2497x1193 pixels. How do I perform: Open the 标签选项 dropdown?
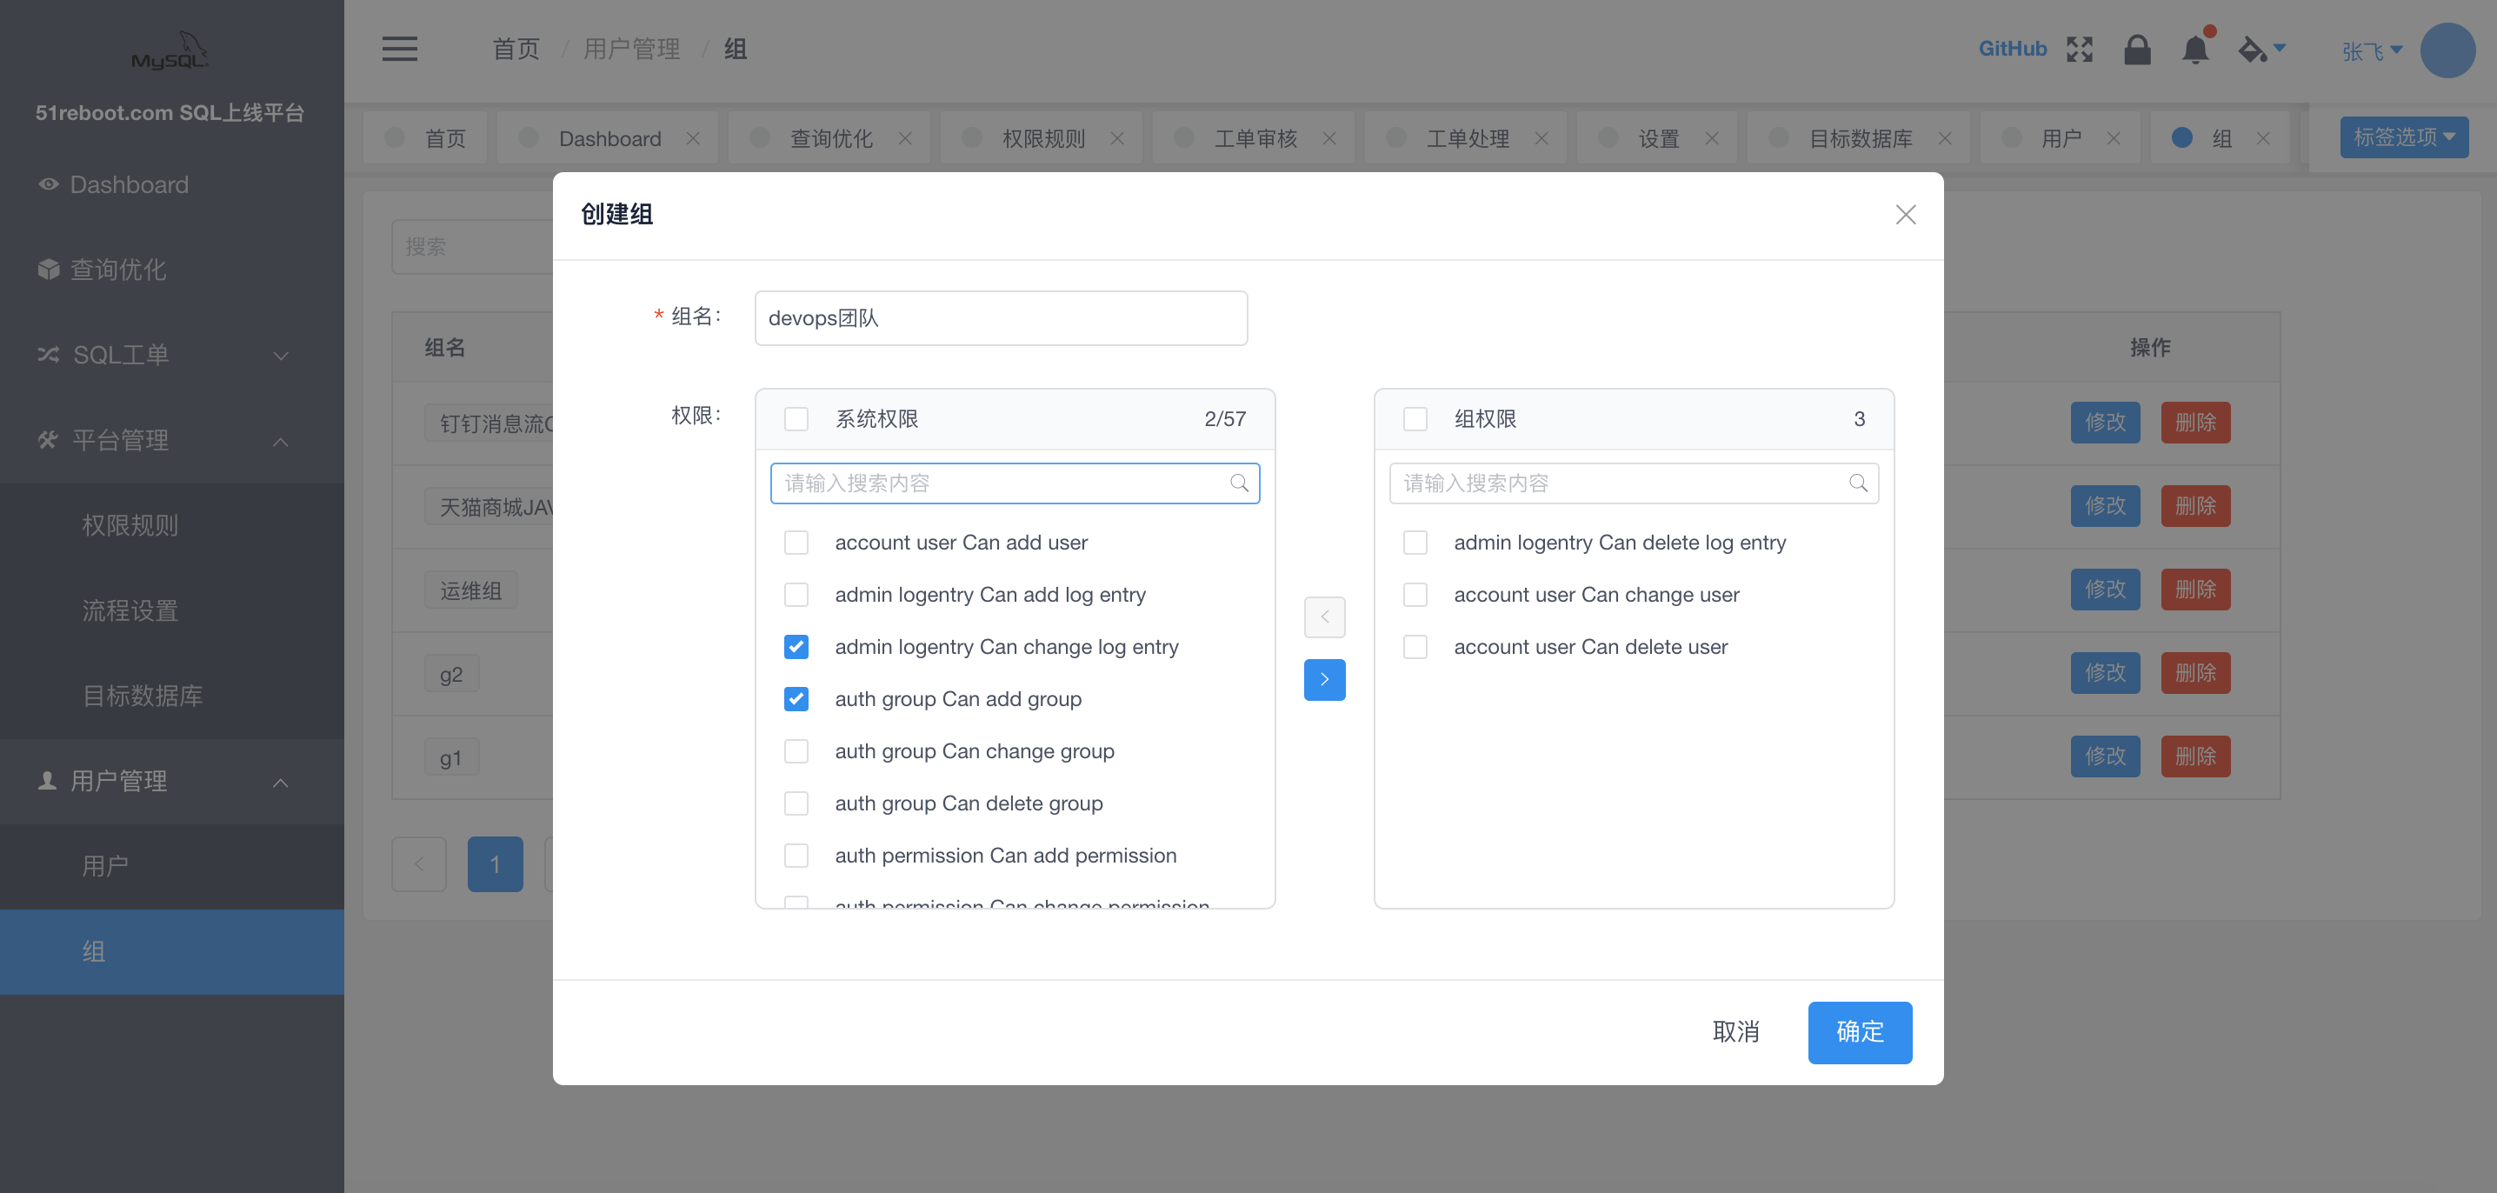2403,137
